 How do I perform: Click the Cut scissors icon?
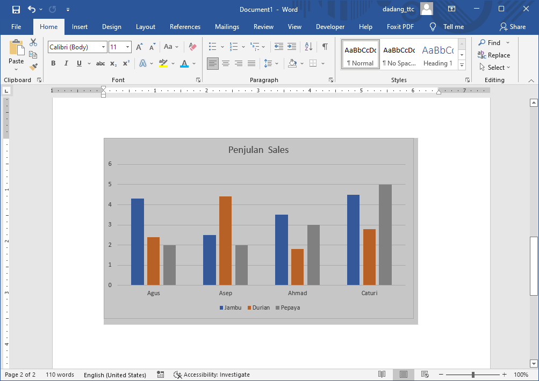pyautogui.click(x=33, y=42)
